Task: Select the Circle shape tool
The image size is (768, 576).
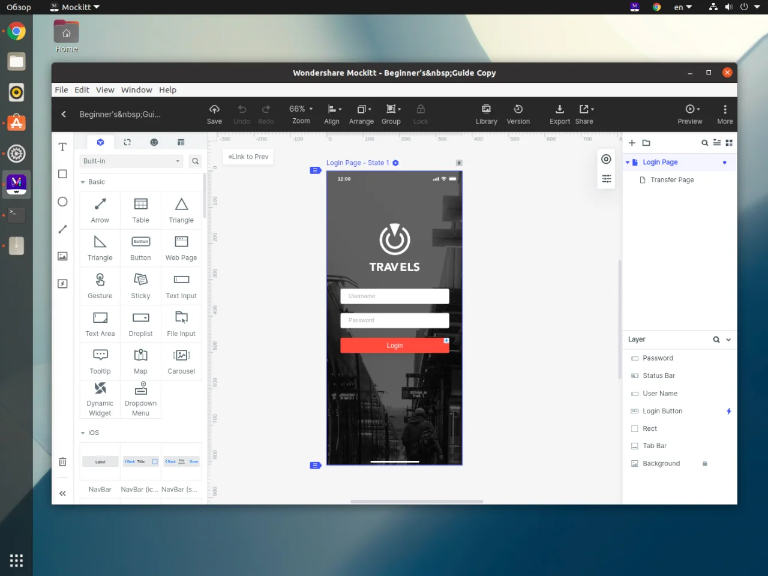Action: pos(62,202)
